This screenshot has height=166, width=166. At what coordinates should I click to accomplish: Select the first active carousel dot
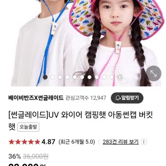(x=45, y=77)
